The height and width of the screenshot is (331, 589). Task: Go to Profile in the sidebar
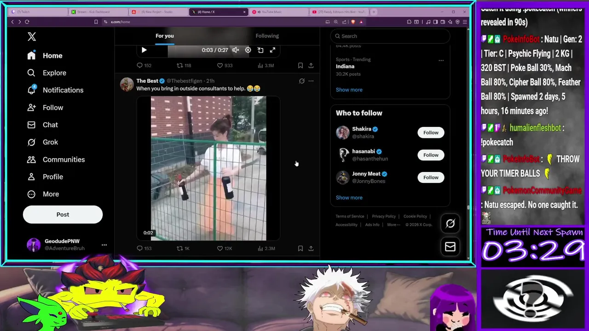pos(45,177)
